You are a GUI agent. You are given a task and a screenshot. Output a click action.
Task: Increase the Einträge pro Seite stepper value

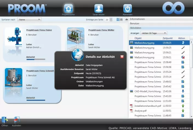[111, 19]
